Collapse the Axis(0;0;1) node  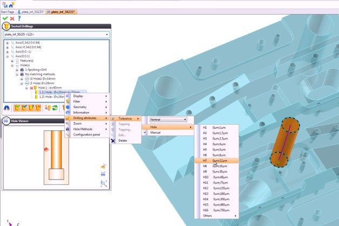(8, 56)
